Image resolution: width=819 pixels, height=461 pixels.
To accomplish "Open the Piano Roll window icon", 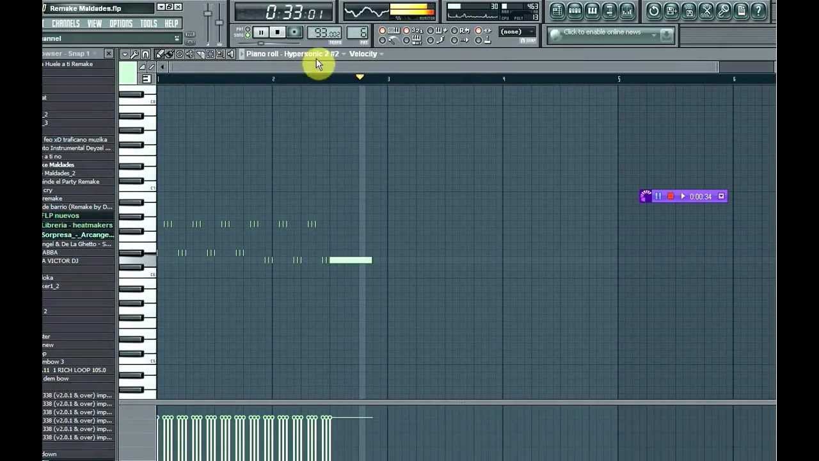I will (x=592, y=11).
